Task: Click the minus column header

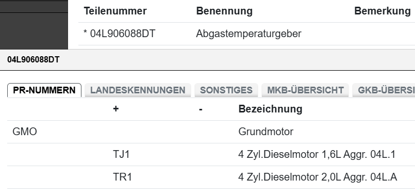Action: pyautogui.click(x=201, y=109)
